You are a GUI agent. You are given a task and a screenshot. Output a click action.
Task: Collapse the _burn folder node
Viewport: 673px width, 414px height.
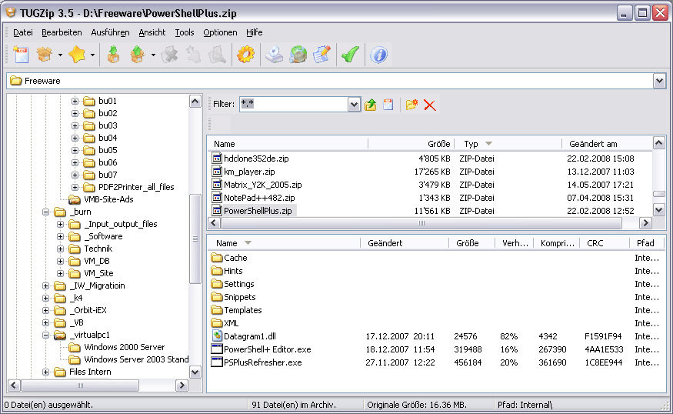tap(46, 212)
